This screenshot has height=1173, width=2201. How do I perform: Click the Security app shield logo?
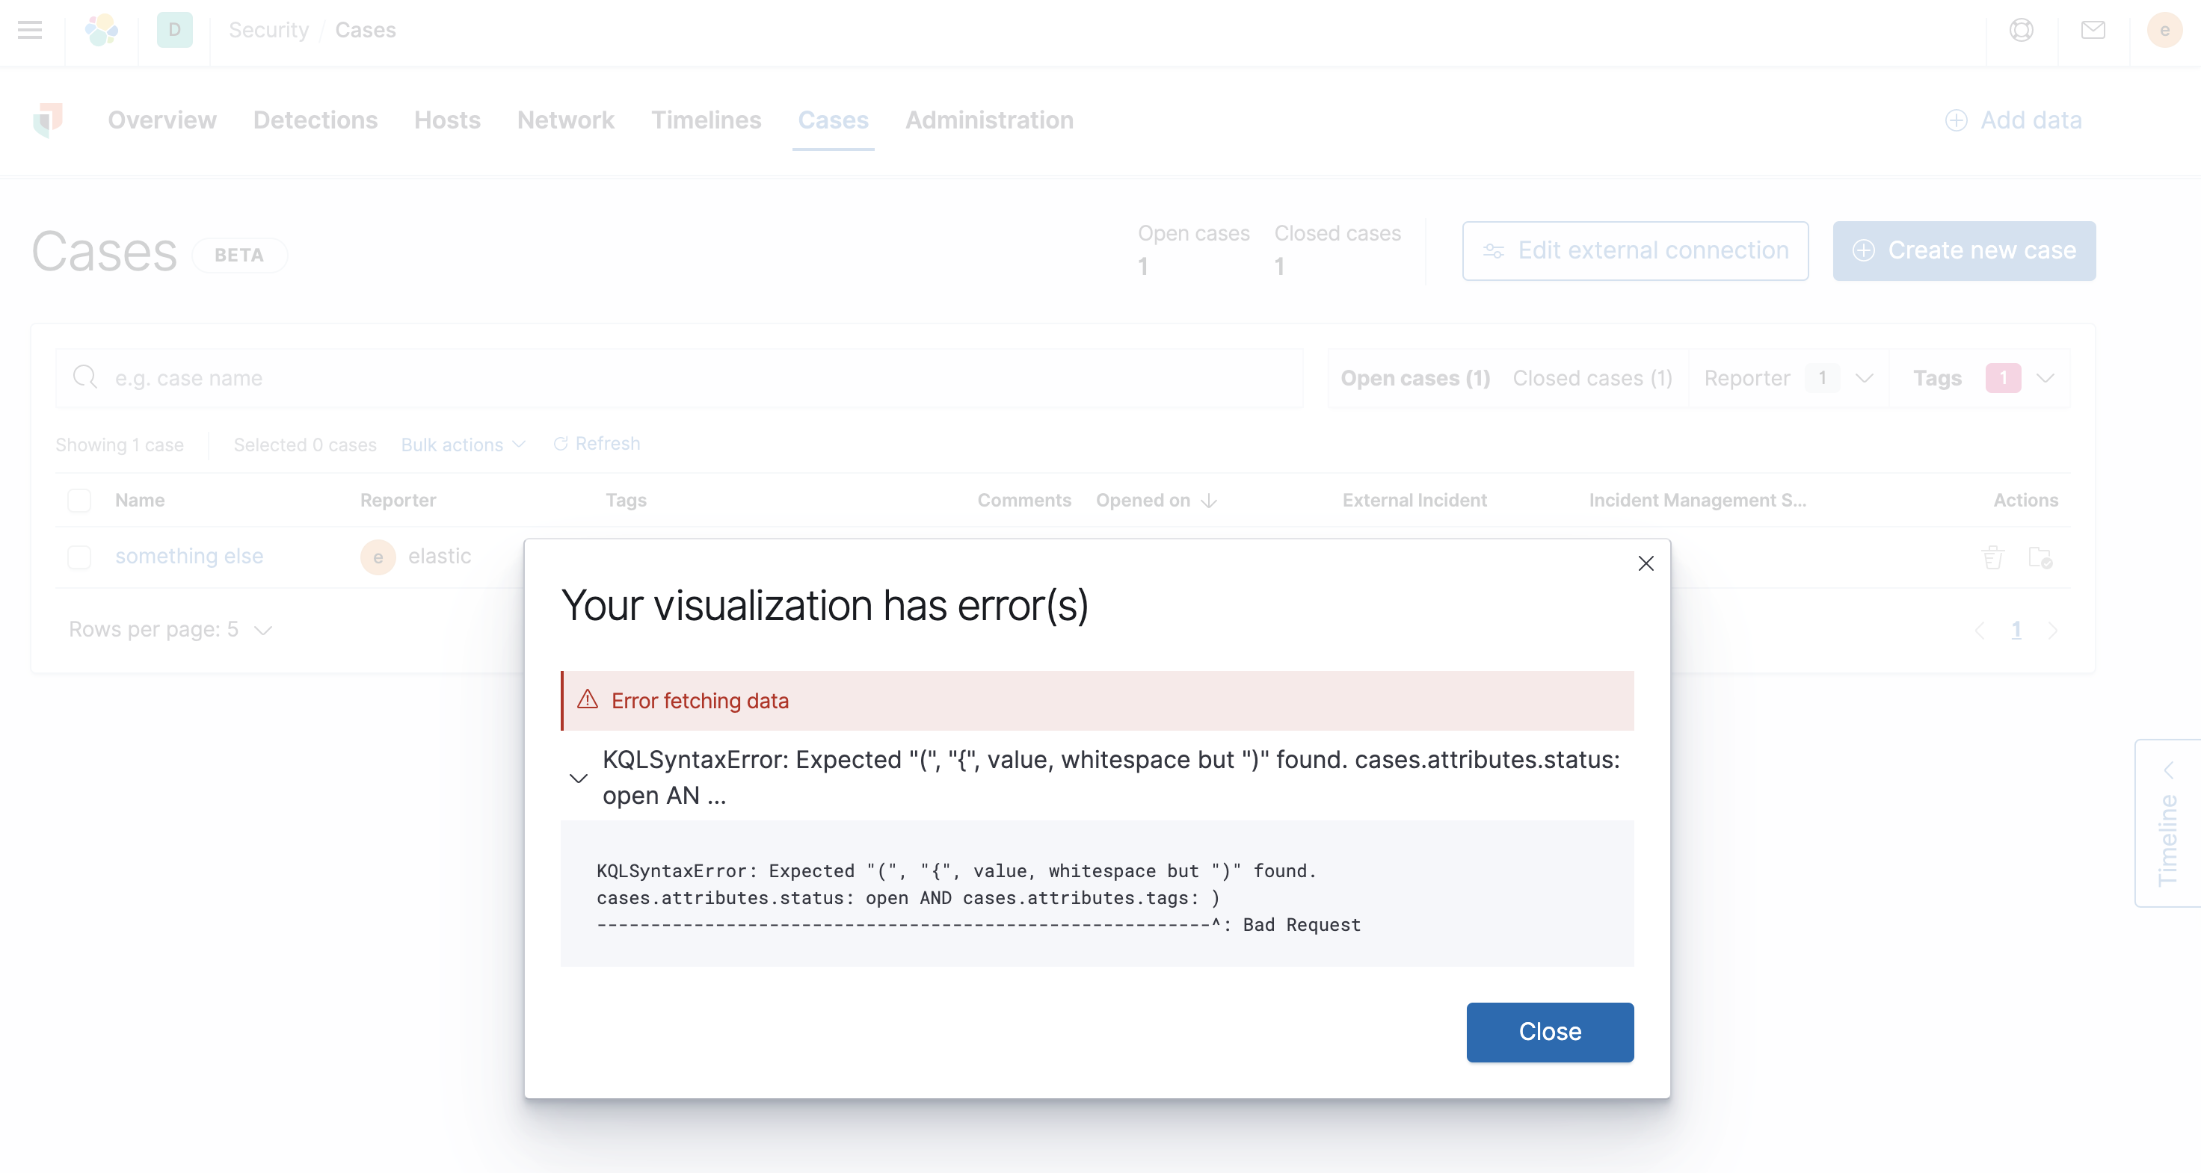[48, 120]
